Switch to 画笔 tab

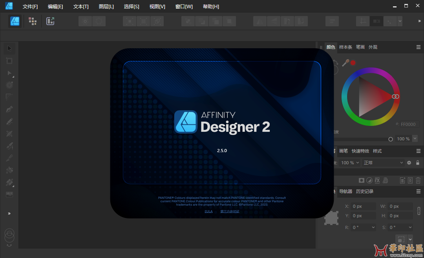tap(344, 151)
